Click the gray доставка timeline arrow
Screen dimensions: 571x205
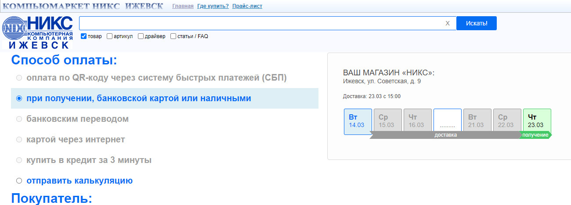[x=445, y=135]
